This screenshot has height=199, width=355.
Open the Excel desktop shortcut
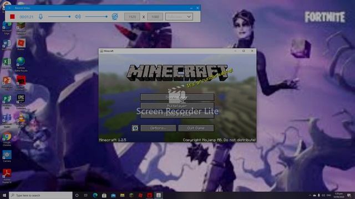coord(7,63)
